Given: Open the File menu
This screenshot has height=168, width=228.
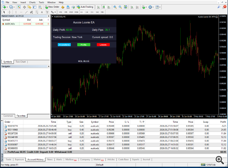Looking at the screenshot, I should click(x=7, y=2).
